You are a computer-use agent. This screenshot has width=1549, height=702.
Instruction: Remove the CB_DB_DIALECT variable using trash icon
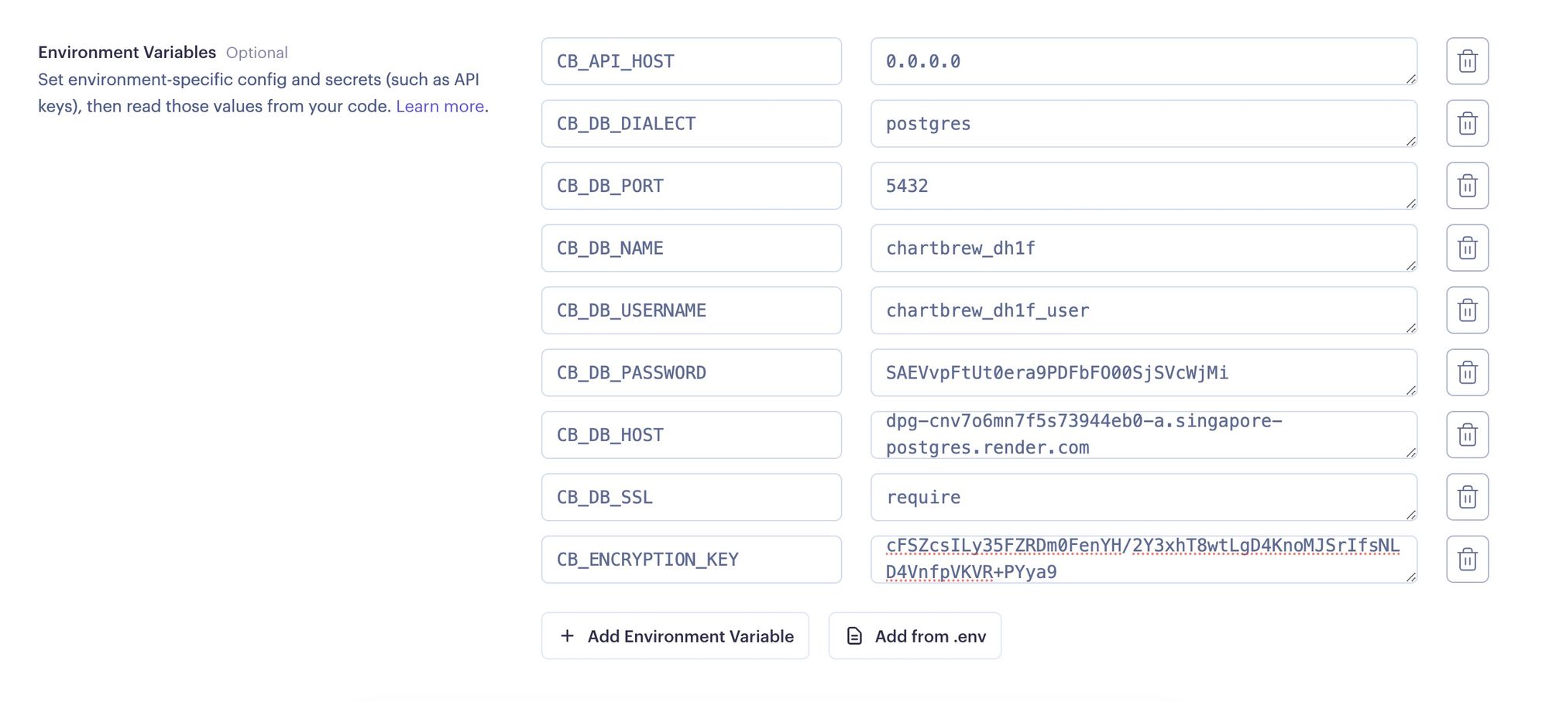(1467, 123)
